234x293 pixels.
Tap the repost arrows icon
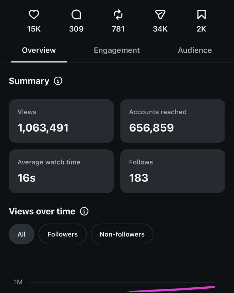pyautogui.click(x=118, y=15)
